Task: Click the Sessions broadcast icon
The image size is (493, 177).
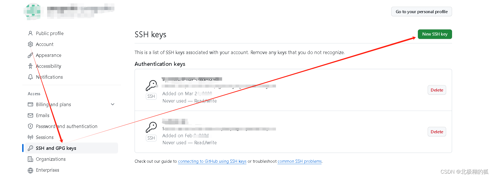Action: (x=30, y=137)
